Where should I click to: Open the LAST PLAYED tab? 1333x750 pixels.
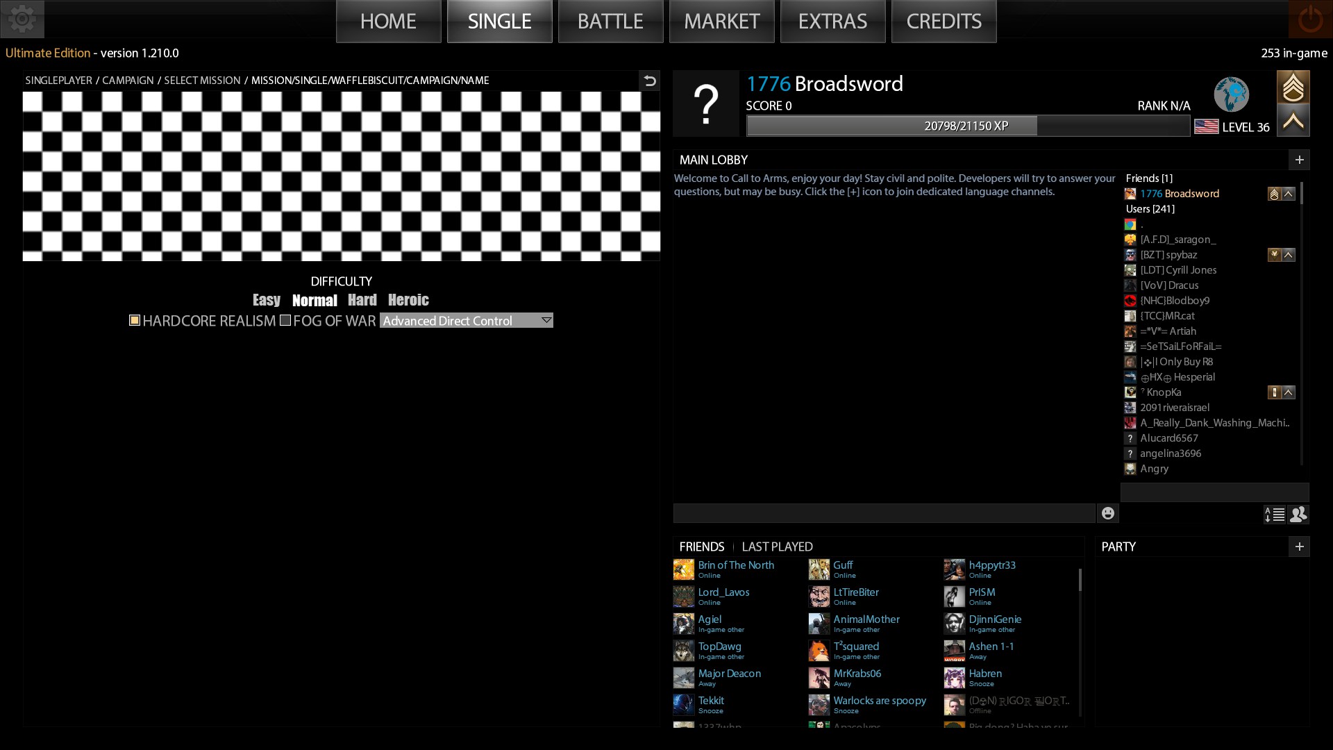(x=777, y=547)
